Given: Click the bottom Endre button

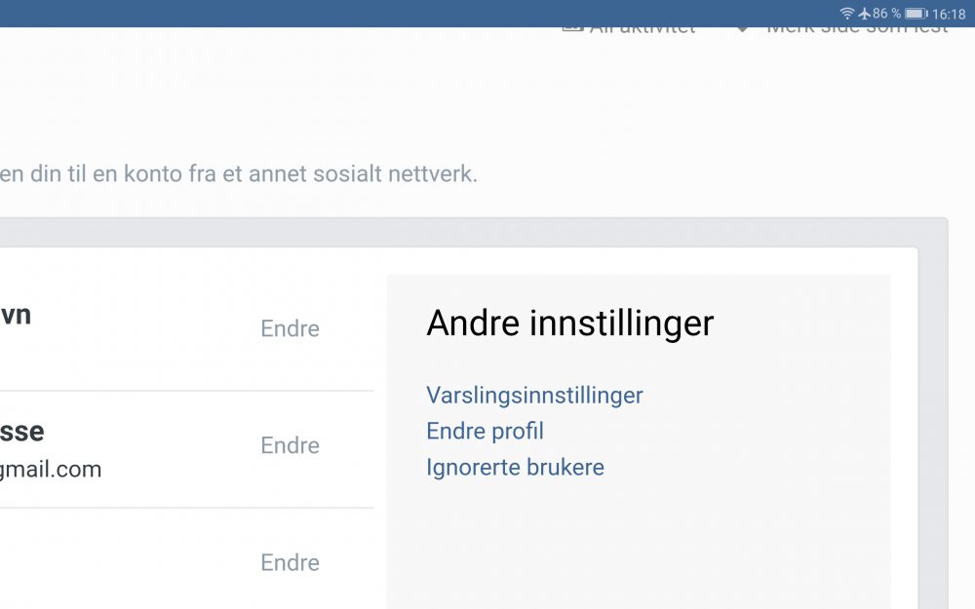Looking at the screenshot, I should click(x=290, y=562).
